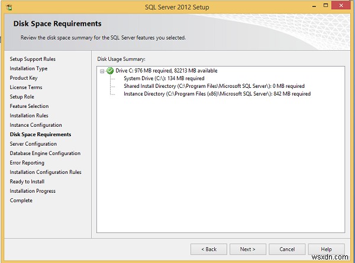Image resolution: width=355 pixels, height=263 pixels.
Task: Select the Installation Progress step
Action: (33, 191)
